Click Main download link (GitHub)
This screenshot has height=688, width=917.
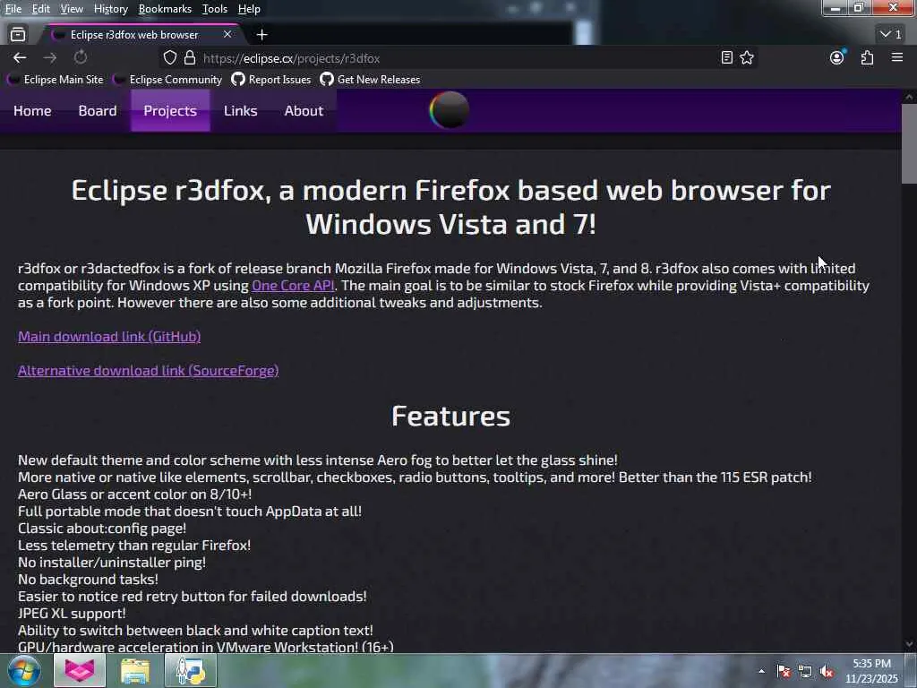click(109, 337)
